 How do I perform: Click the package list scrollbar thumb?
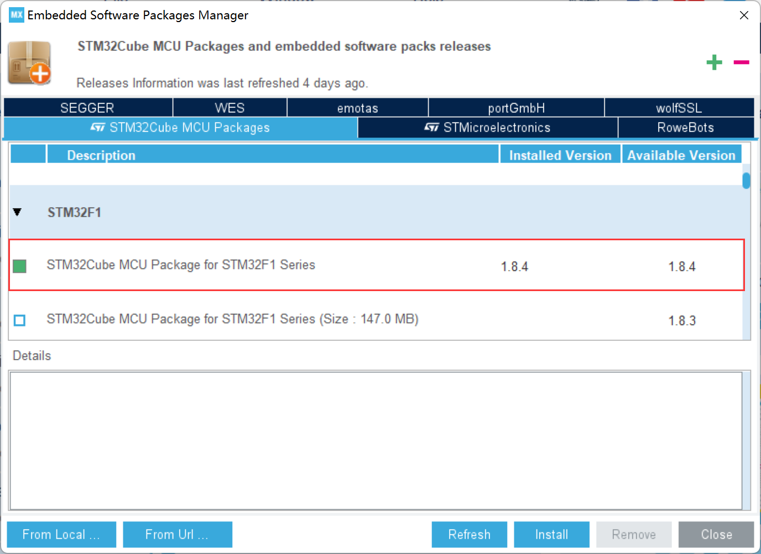pyautogui.click(x=746, y=181)
